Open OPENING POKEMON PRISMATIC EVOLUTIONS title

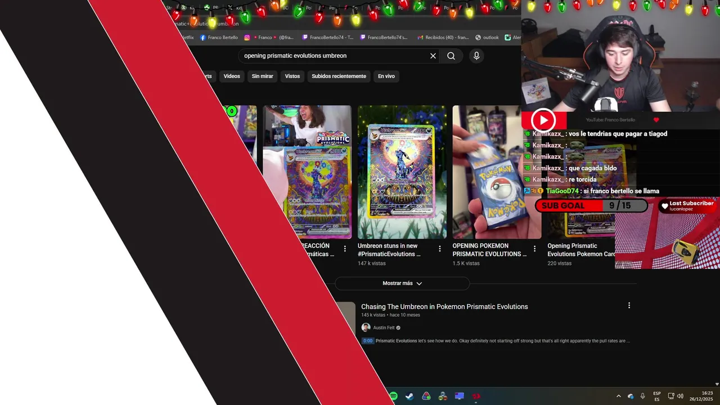[x=490, y=250]
